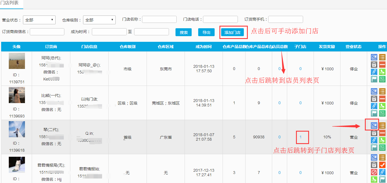Open the 营业状态 dropdown
The image size is (387, 183).
pos(39,20)
